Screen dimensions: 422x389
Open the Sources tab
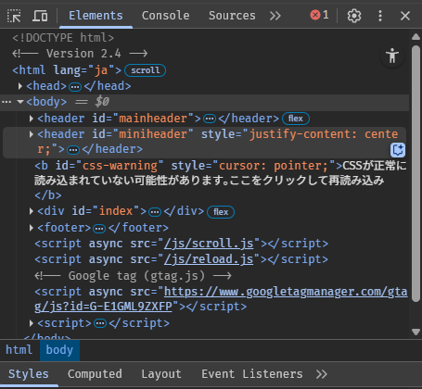(x=232, y=16)
